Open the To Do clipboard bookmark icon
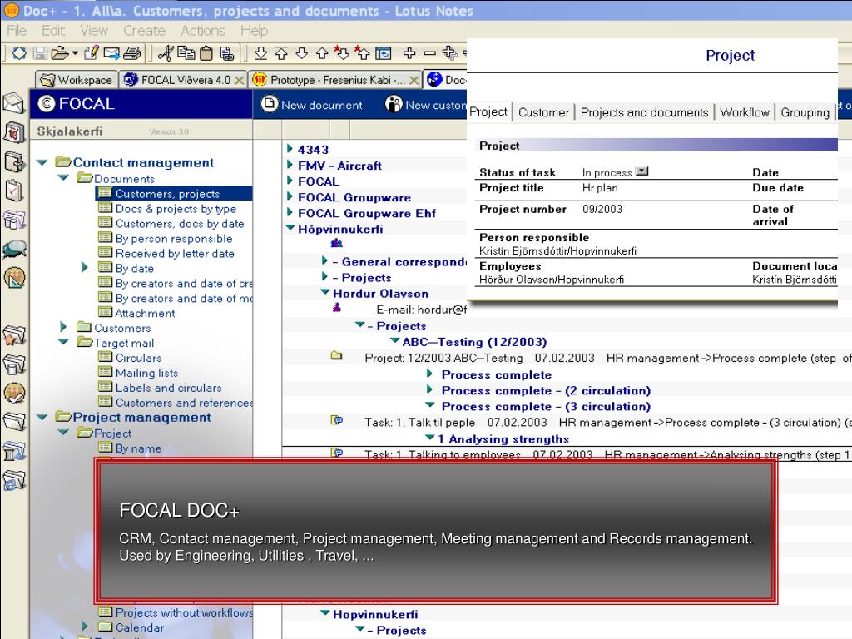852x639 pixels. click(13, 191)
